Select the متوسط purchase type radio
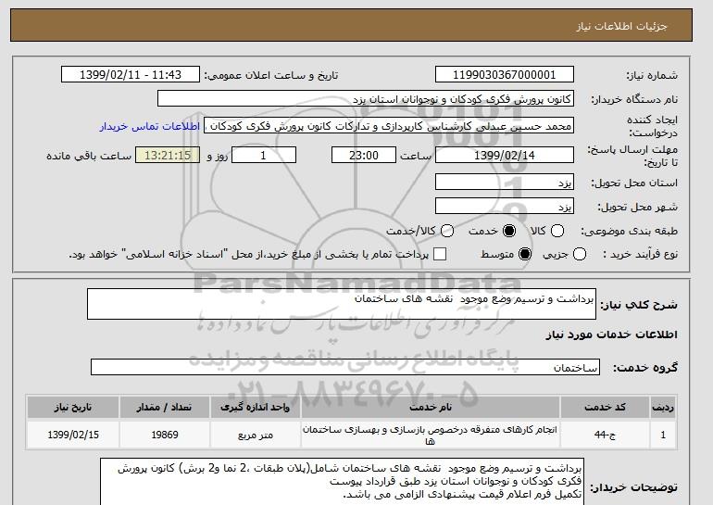 [x=525, y=254]
